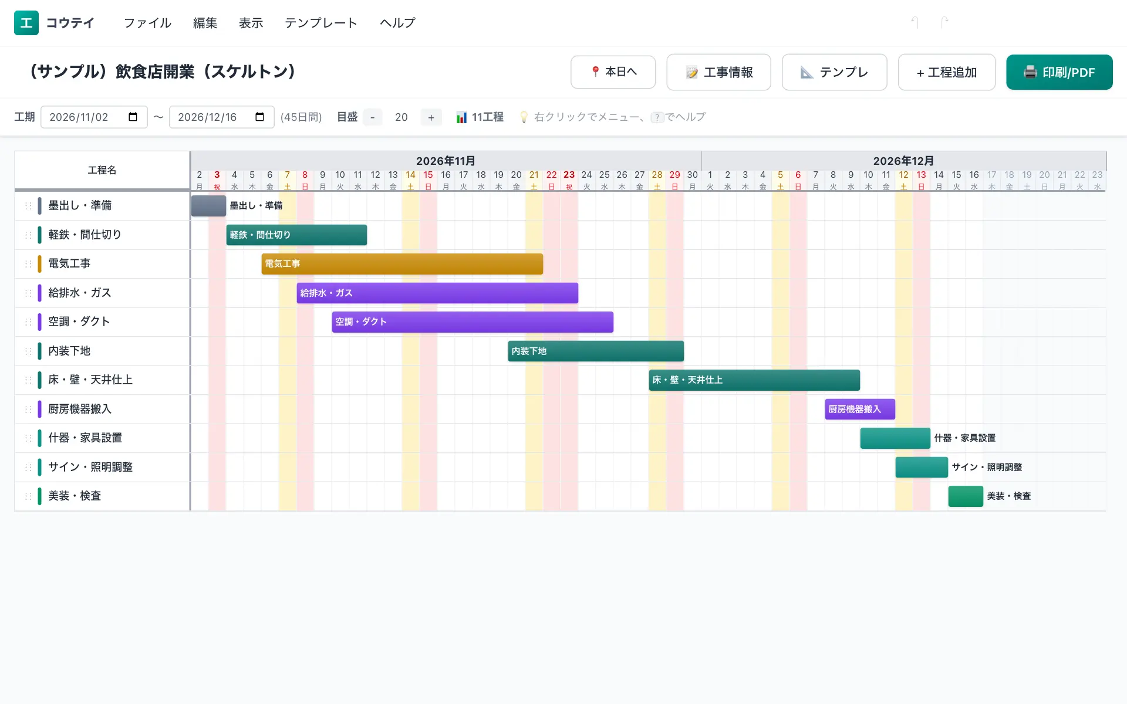This screenshot has height=704, width=1127.
Task: Open the end date calendar picker icon
Action: click(260, 117)
